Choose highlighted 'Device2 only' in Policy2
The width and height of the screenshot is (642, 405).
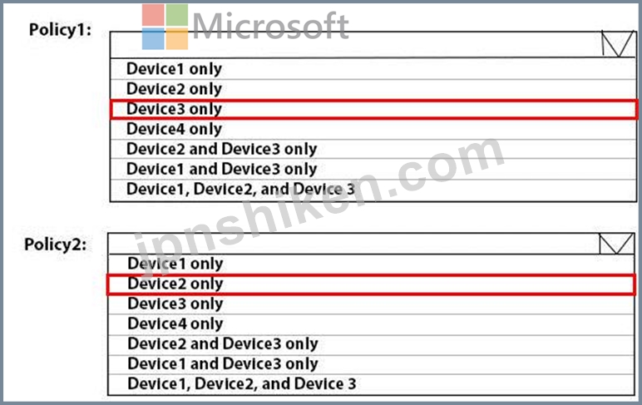[371, 284]
